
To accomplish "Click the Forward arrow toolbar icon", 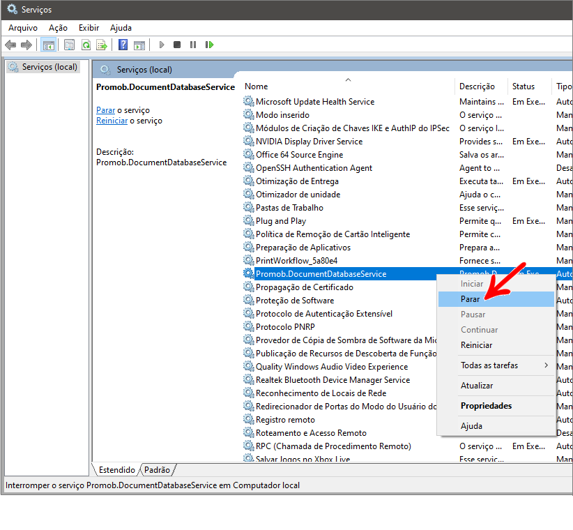I will (x=26, y=45).
